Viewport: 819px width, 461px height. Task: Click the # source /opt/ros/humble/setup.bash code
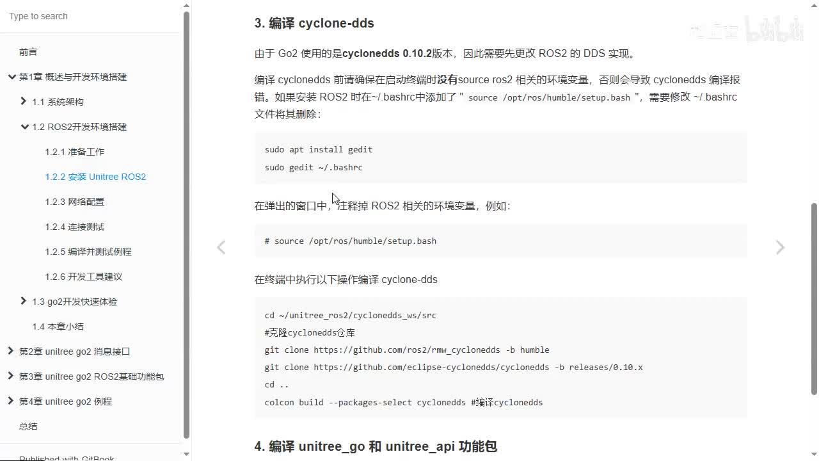351,241
